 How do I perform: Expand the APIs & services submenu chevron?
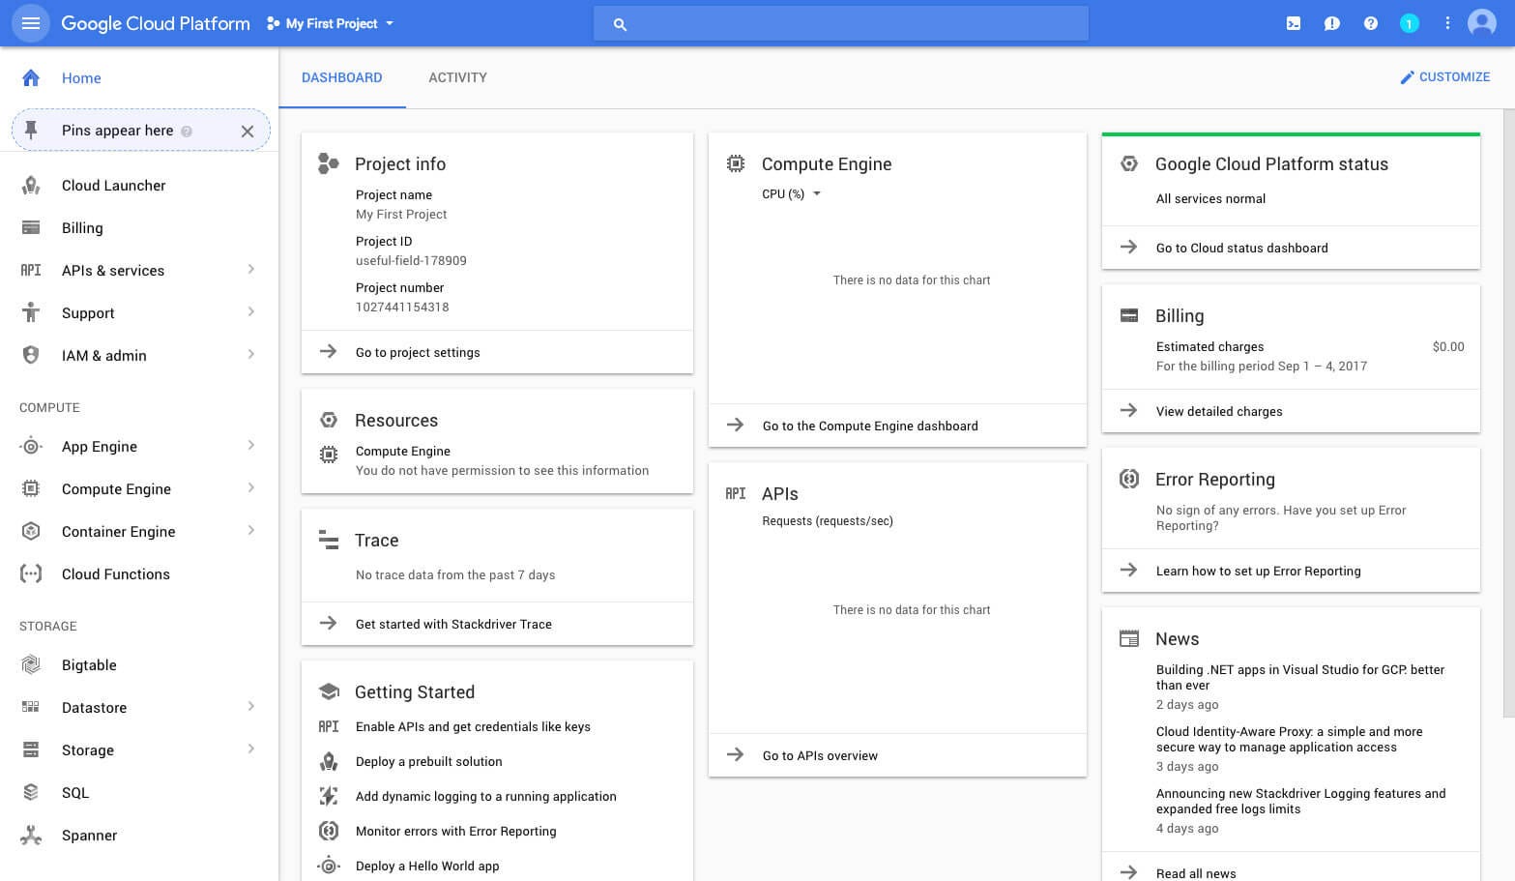(251, 269)
